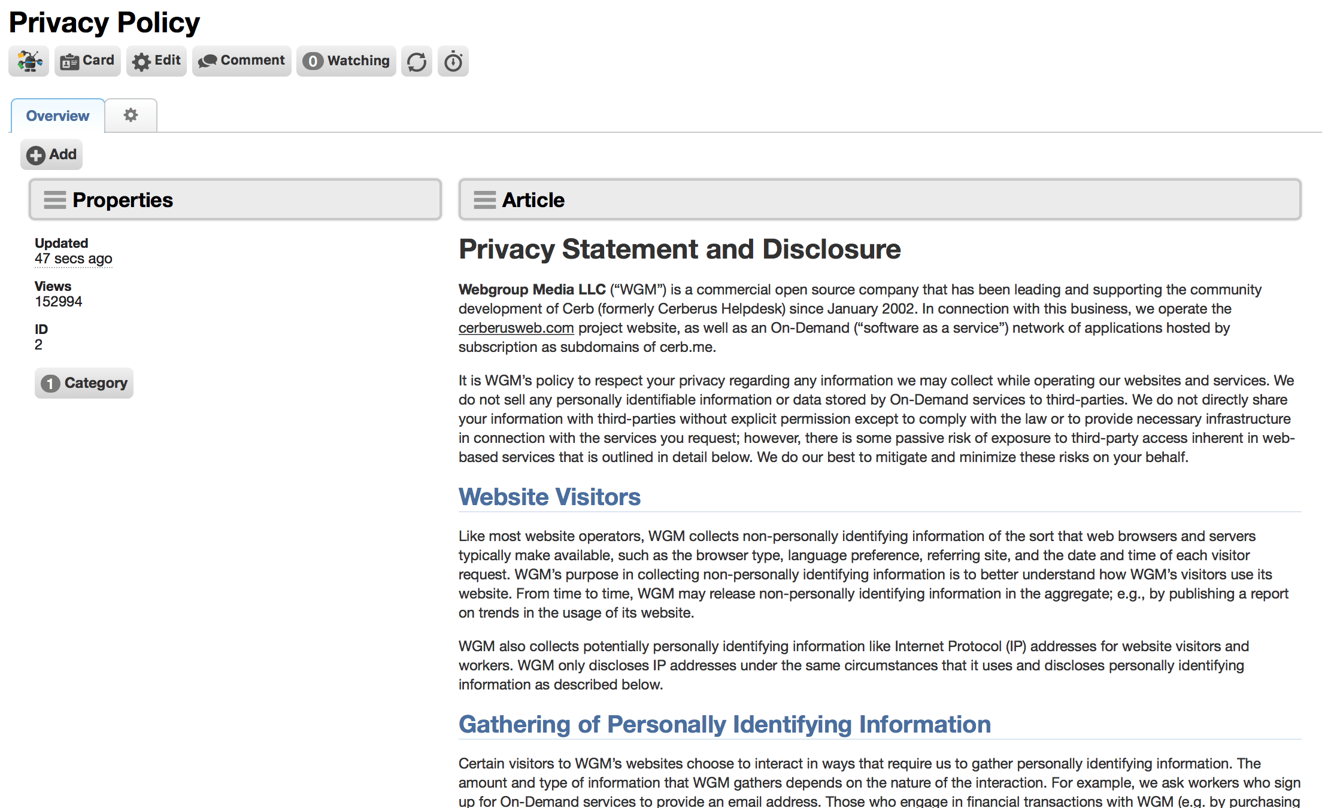Viewport: 1328px width, 808px height.
Task: Click the Article widget title
Action: click(x=533, y=200)
